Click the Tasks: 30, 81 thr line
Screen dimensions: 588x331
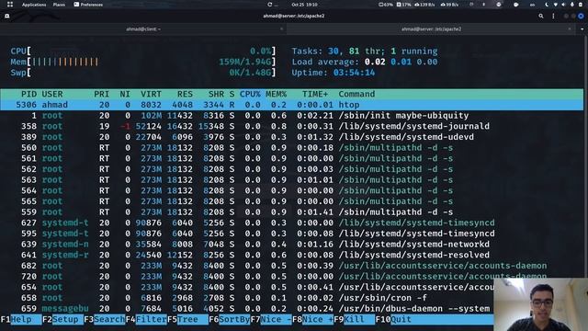click(x=365, y=51)
